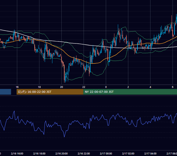Click the 6 hour label on price chart axis
177x156 pixels.
(x=173, y=87)
